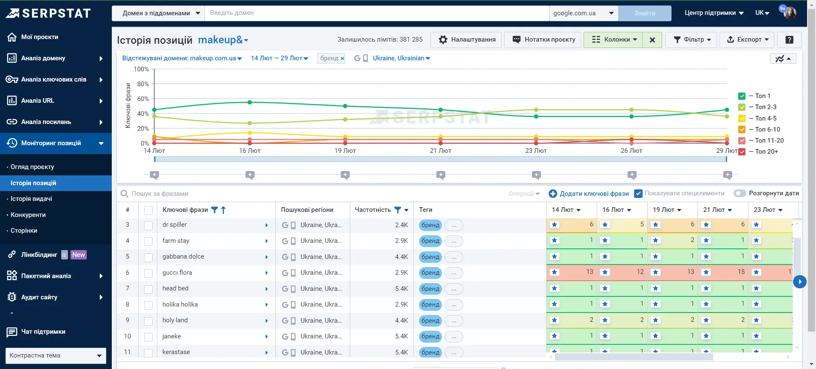Click into the Введіть домен input field
816x369 pixels.
point(377,13)
